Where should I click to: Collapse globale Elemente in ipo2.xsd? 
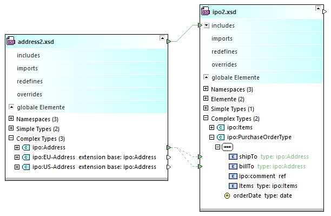click(206, 77)
